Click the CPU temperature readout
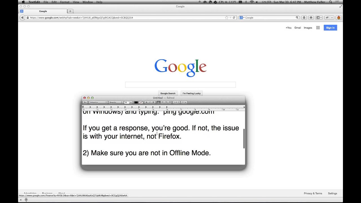 tap(227, 2)
